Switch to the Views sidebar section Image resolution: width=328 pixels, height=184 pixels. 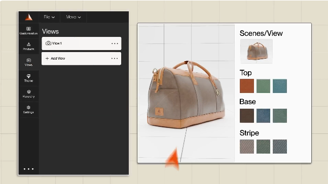[x=29, y=62]
